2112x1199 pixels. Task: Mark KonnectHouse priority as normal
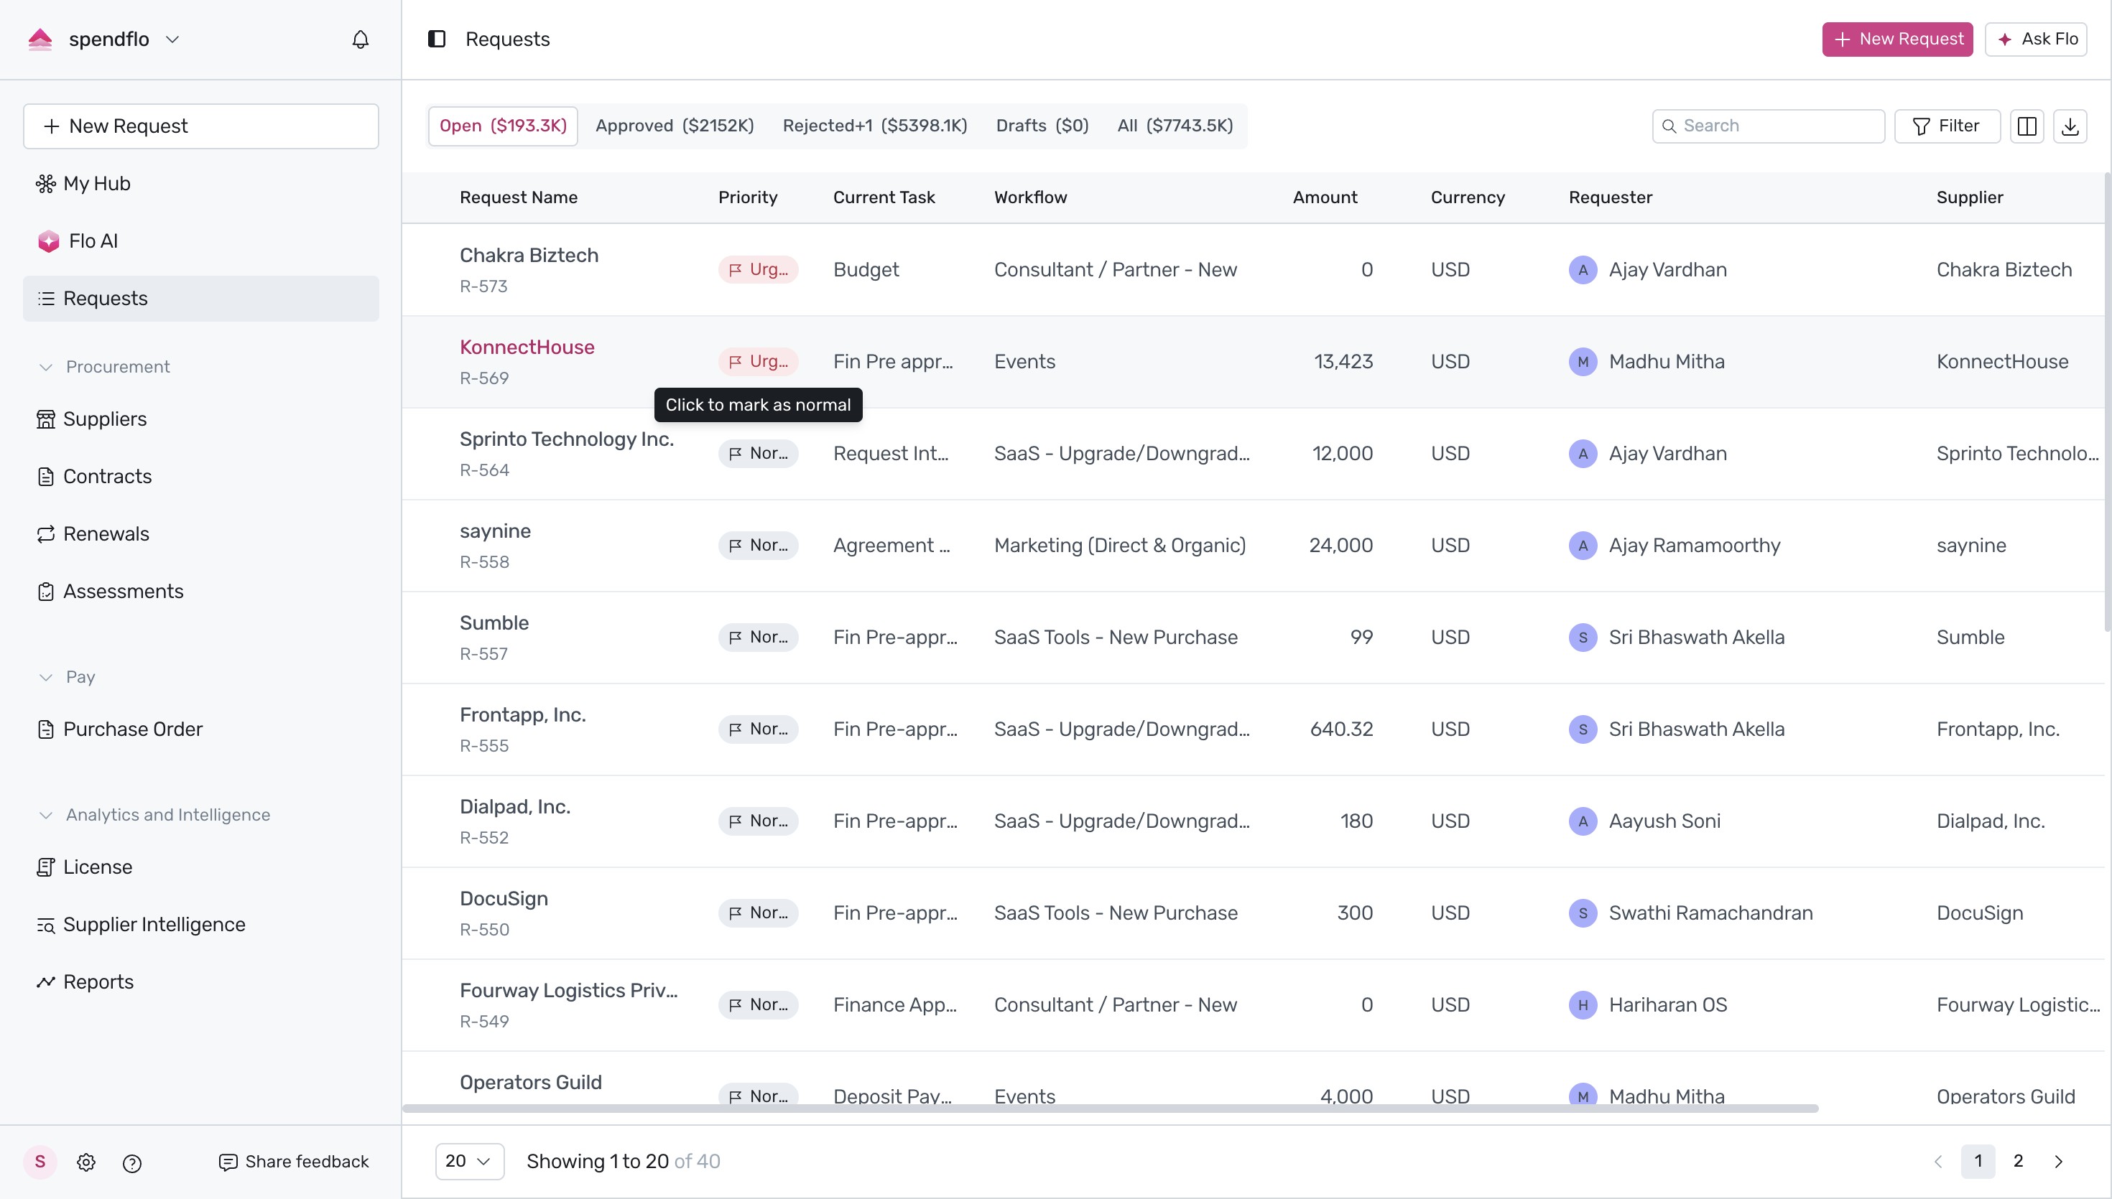(758, 362)
